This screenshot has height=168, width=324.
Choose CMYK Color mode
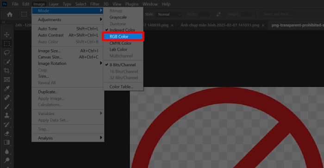tap(123, 43)
